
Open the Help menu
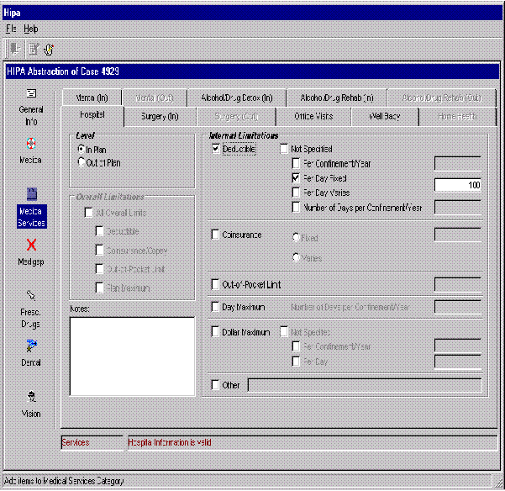click(30, 28)
